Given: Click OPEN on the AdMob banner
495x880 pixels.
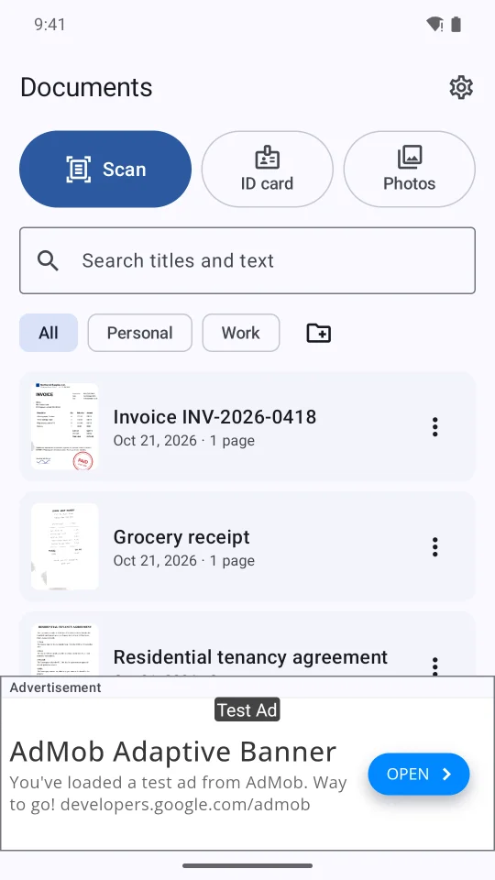Looking at the screenshot, I should coord(419,774).
